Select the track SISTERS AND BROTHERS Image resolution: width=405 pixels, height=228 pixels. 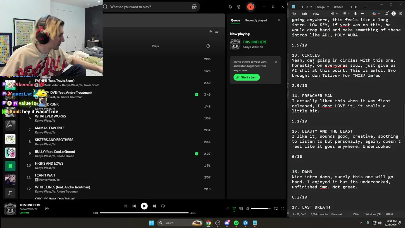[54, 140]
